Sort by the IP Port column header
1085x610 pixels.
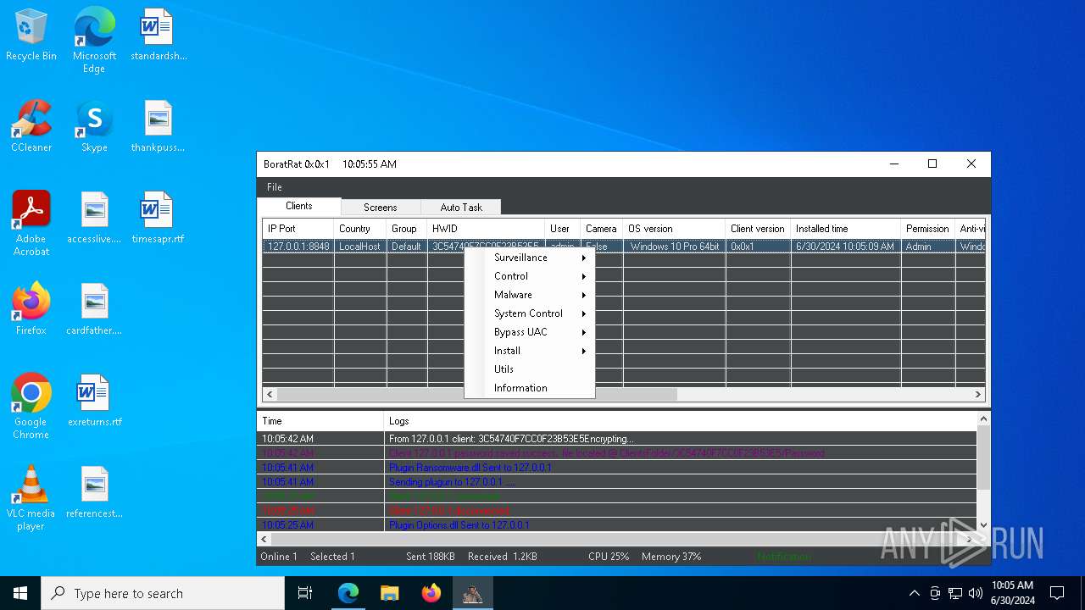click(x=298, y=229)
